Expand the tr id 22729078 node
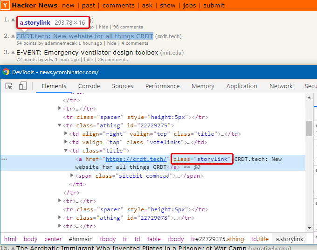 click(x=60, y=217)
